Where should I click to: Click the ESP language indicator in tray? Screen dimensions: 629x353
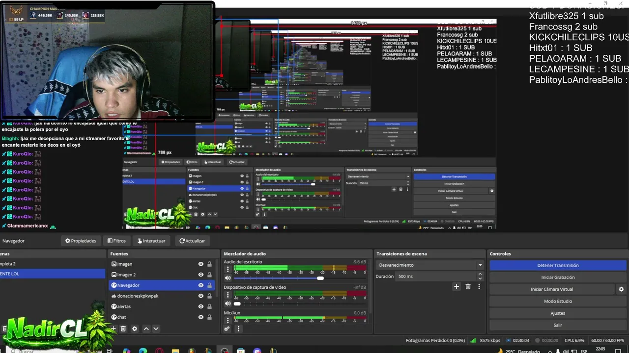click(584, 351)
